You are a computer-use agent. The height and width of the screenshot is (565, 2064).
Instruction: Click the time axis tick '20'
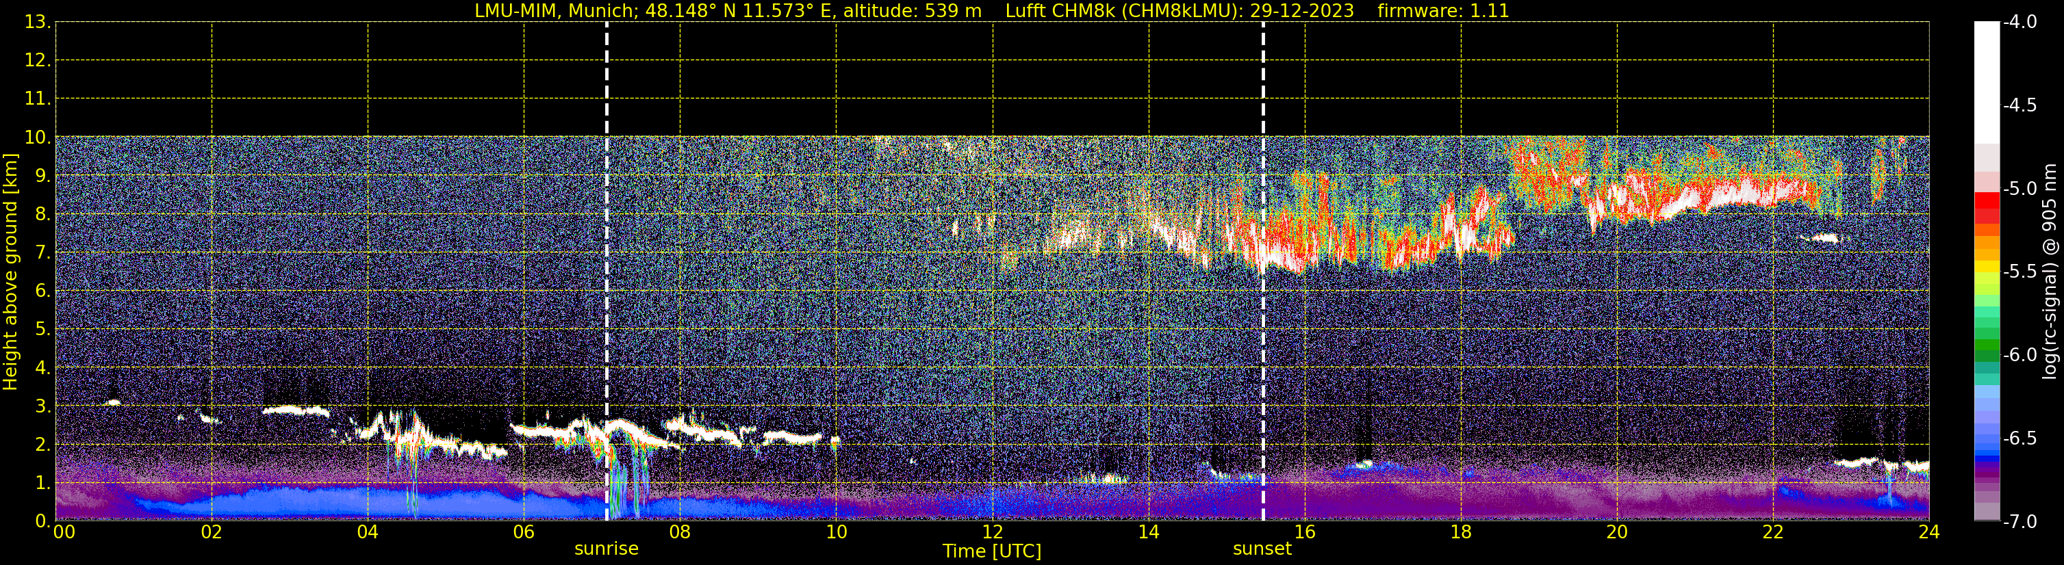tap(1618, 532)
